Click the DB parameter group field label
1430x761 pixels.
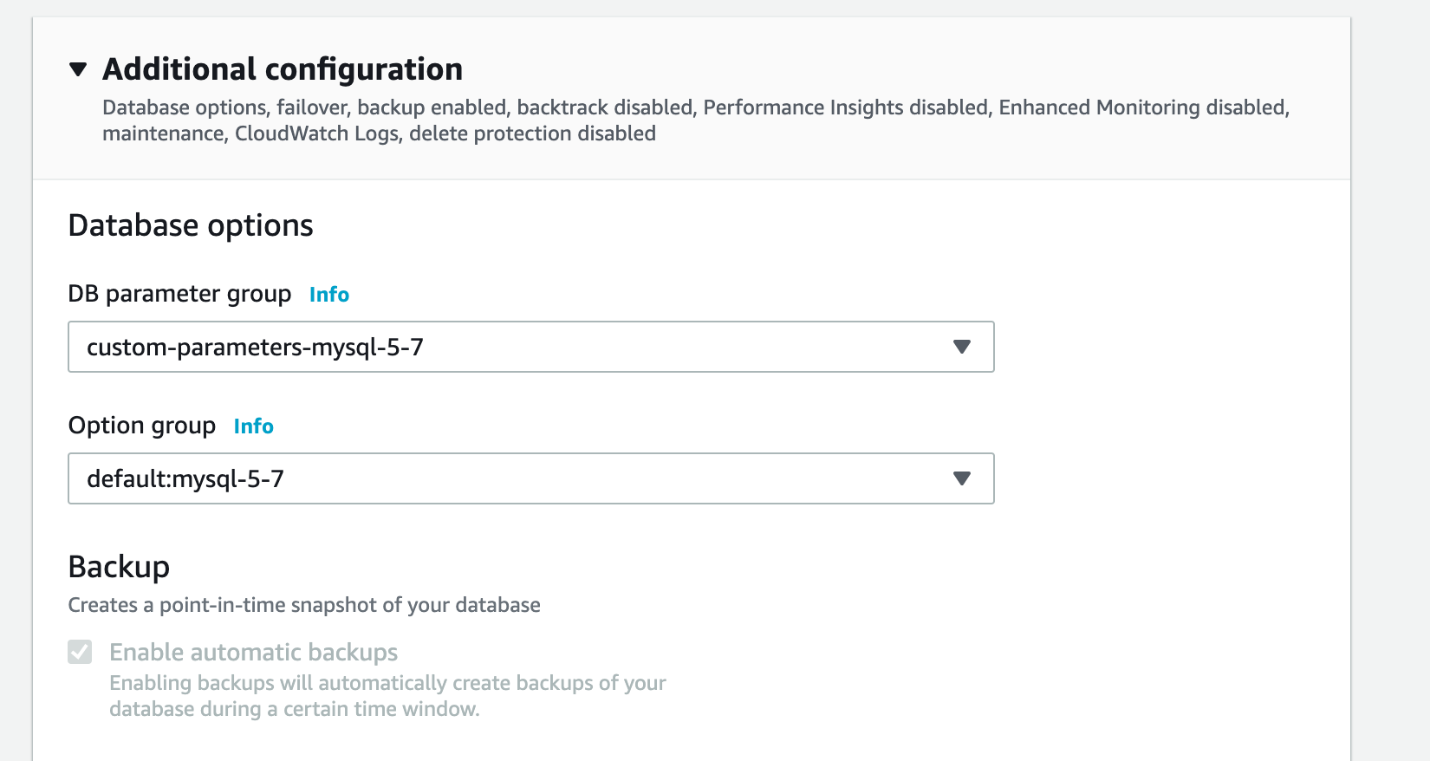179,295
